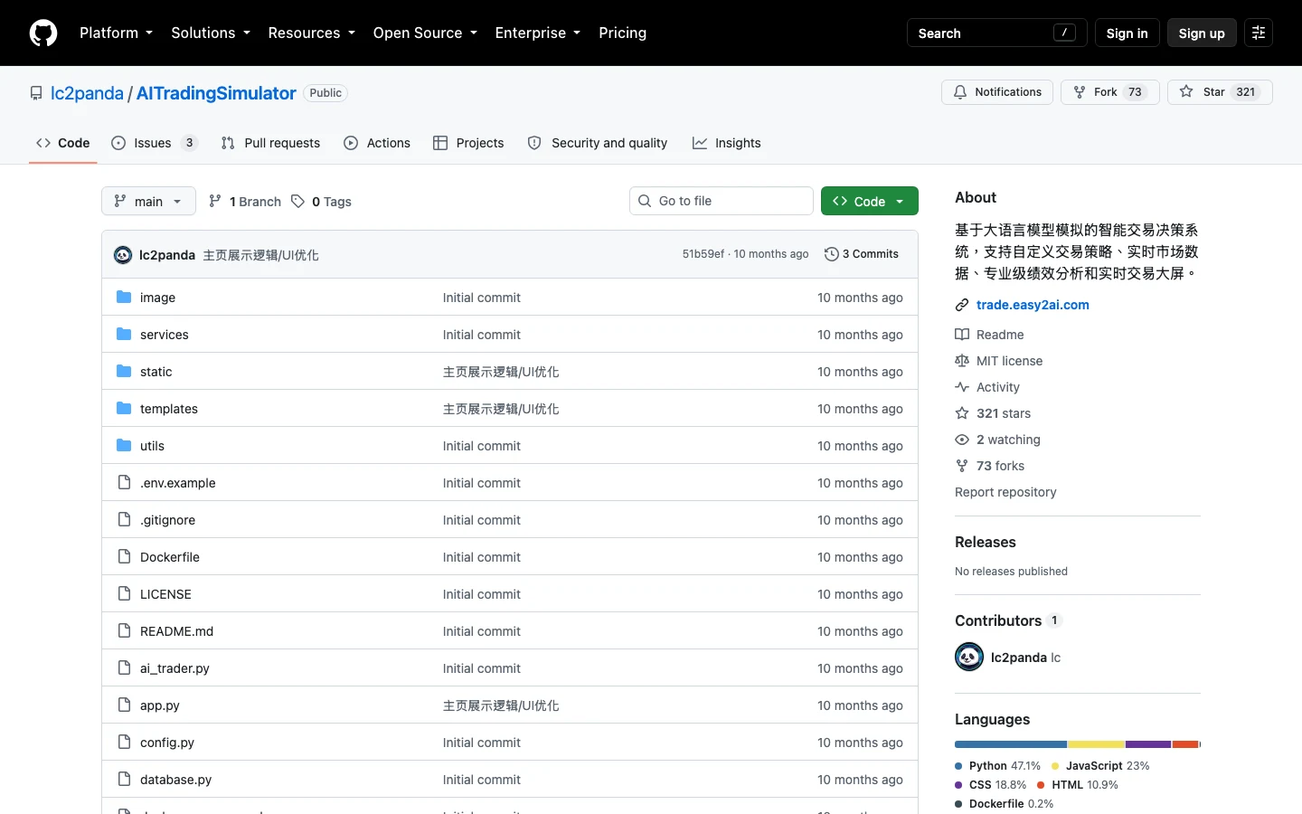Screen dimensions: 1302x814
Task: Expand the Open Source menu
Action: [x=425, y=33]
